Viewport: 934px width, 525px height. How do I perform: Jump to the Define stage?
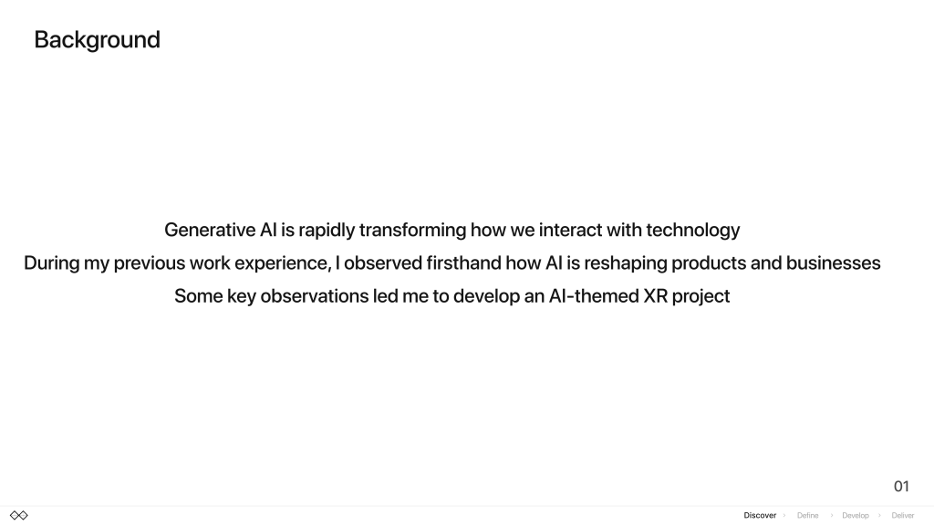[x=808, y=516]
